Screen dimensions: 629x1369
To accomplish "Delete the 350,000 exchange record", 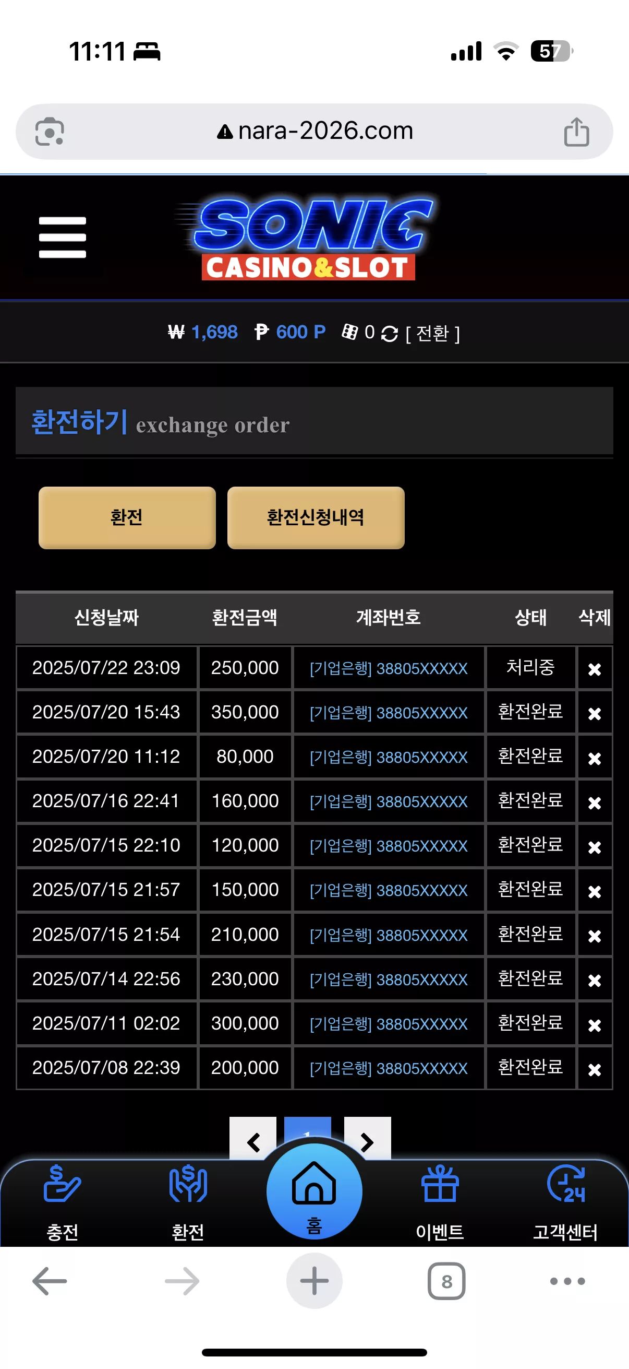I will click(595, 713).
